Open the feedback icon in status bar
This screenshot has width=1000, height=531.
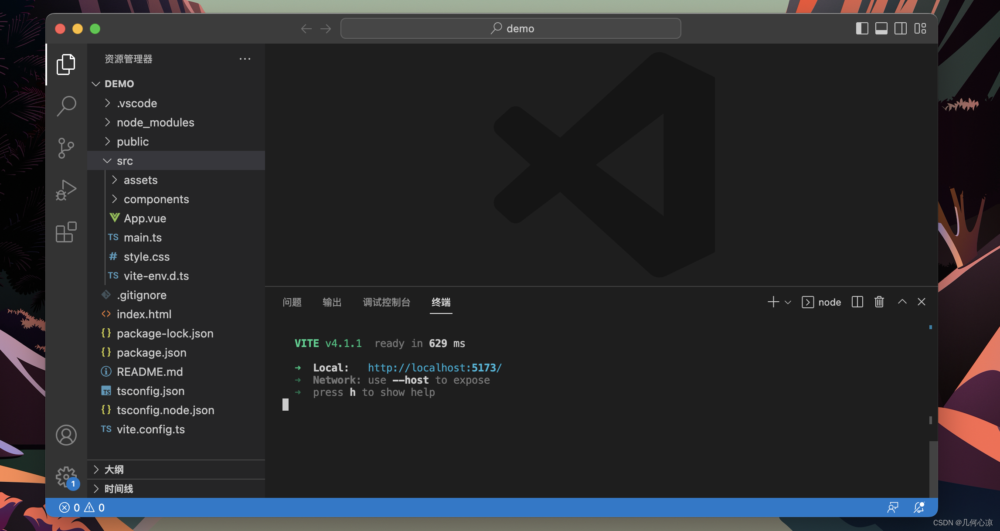click(x=893, y=507)
